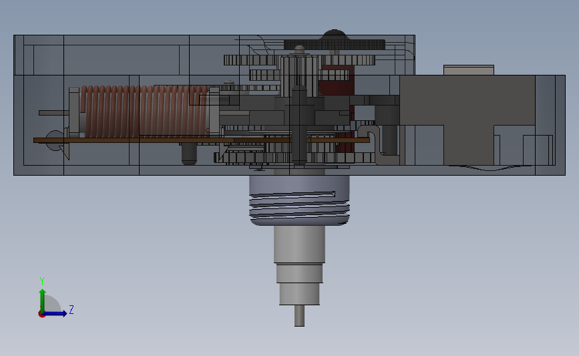579x356 pixels.
Task: Pick the thin shaft tip at model bottom
Action: coord(299,316)
